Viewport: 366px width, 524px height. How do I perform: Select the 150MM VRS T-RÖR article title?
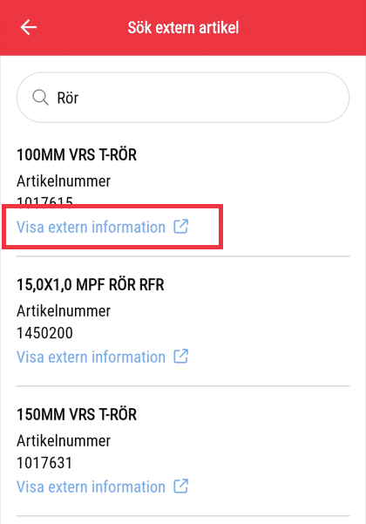click(77, 414)
